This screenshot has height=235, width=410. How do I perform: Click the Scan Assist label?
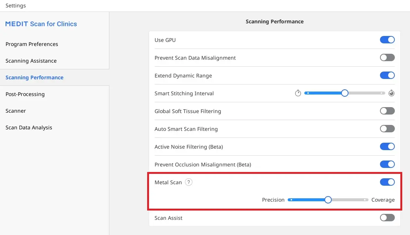168,218
